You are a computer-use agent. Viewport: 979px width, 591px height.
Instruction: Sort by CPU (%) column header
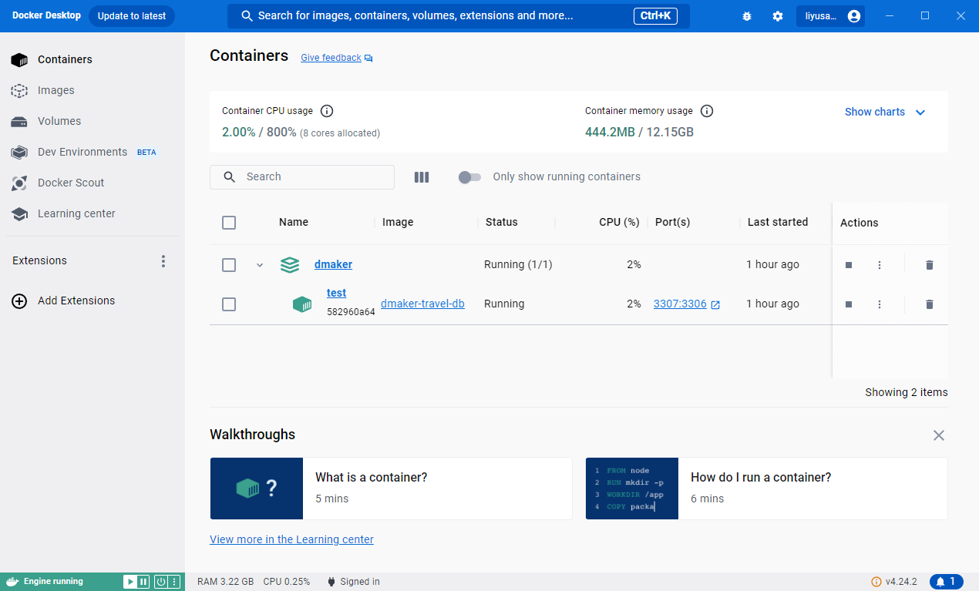619,222
